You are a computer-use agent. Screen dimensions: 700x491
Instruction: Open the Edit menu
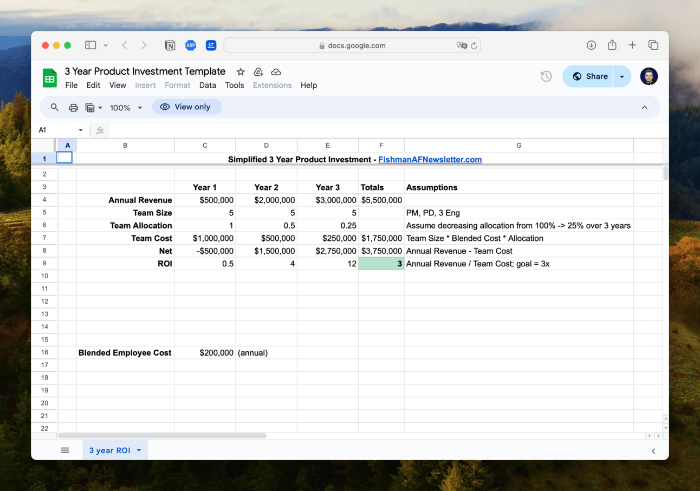tap(93, 85)
